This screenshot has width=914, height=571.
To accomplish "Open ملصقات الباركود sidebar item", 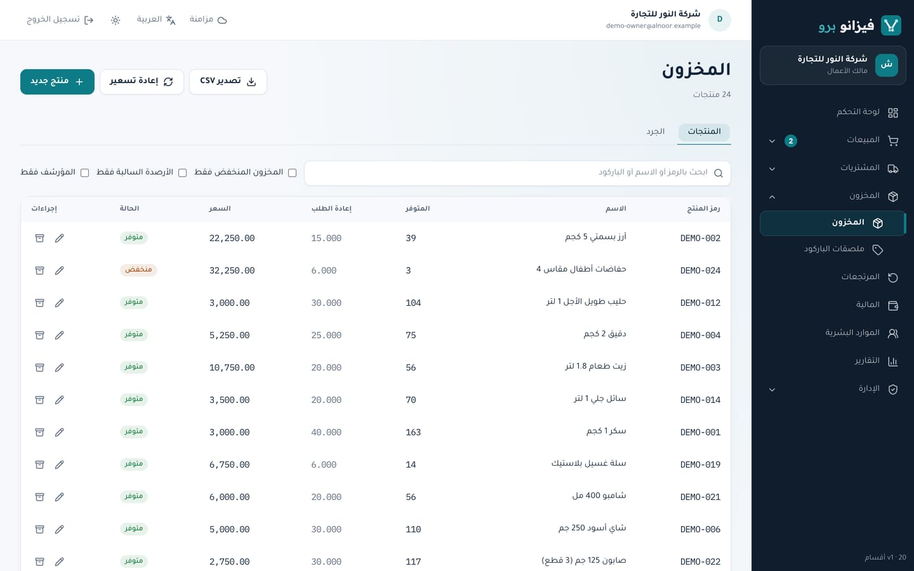I will (x=833, y=249).
